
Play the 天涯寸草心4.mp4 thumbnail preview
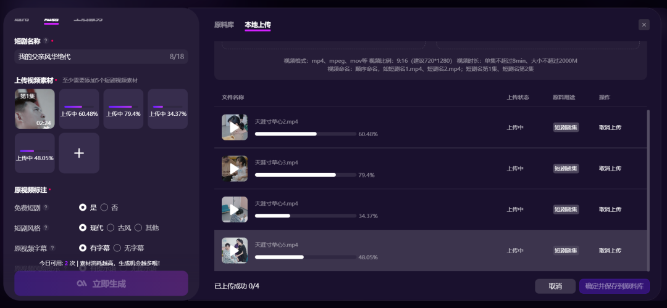pos(235,209)
